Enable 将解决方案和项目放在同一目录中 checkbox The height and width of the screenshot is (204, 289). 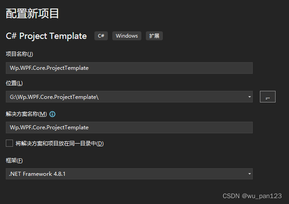pos(9,144)
